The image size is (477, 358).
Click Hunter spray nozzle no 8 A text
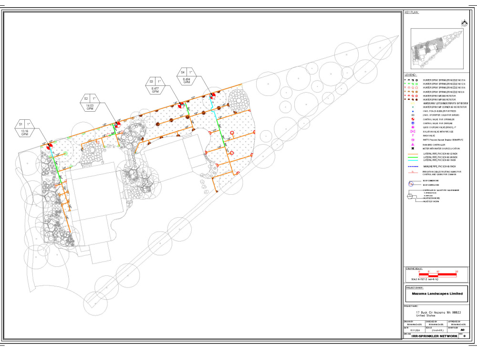pos(444,92)
